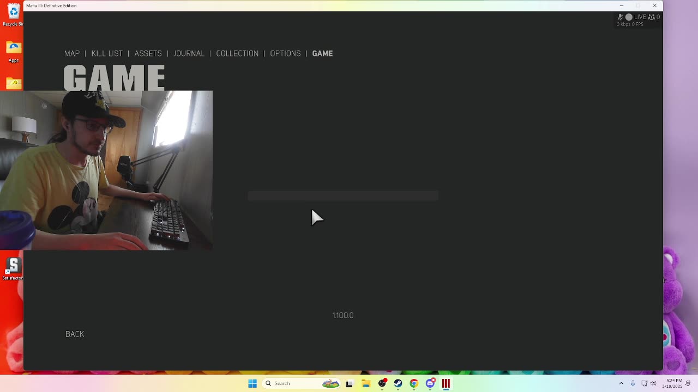Click the muted microphone overlay icon
This screenshot has width=698, height=392.
[620, 17]
